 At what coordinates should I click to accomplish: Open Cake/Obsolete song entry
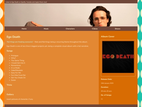click(x=17, y=70)
